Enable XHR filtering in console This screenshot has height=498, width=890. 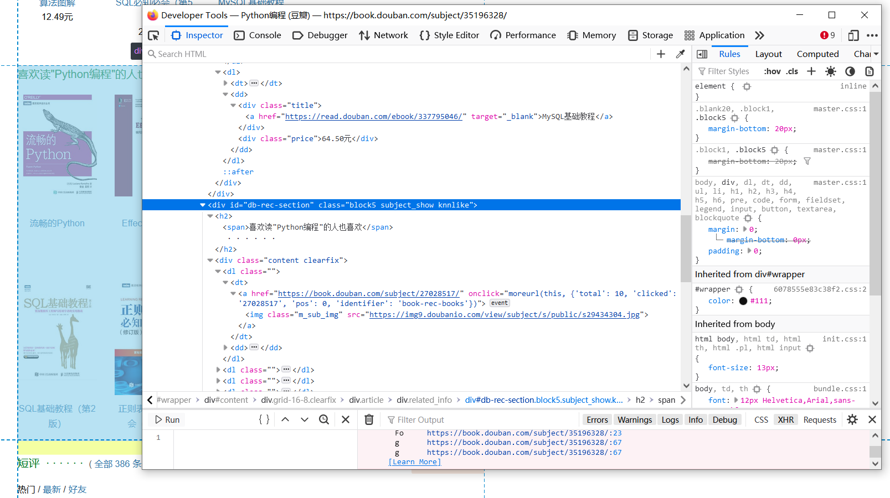(x=786, y=419)
